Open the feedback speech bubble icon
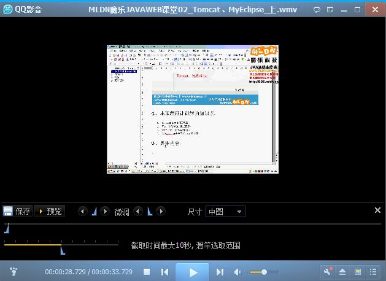Image resolution: width=386 pixels, height=281 pixels. [317, 10]
